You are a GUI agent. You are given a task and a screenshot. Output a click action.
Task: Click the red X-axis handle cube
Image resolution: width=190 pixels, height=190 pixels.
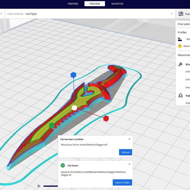pyautogui.click(x=106, y=119)
